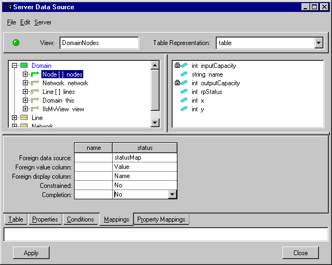Click the lock icon beside outputCapacity
The height and width of the screenshot is (265, 332).
[177, 83]
